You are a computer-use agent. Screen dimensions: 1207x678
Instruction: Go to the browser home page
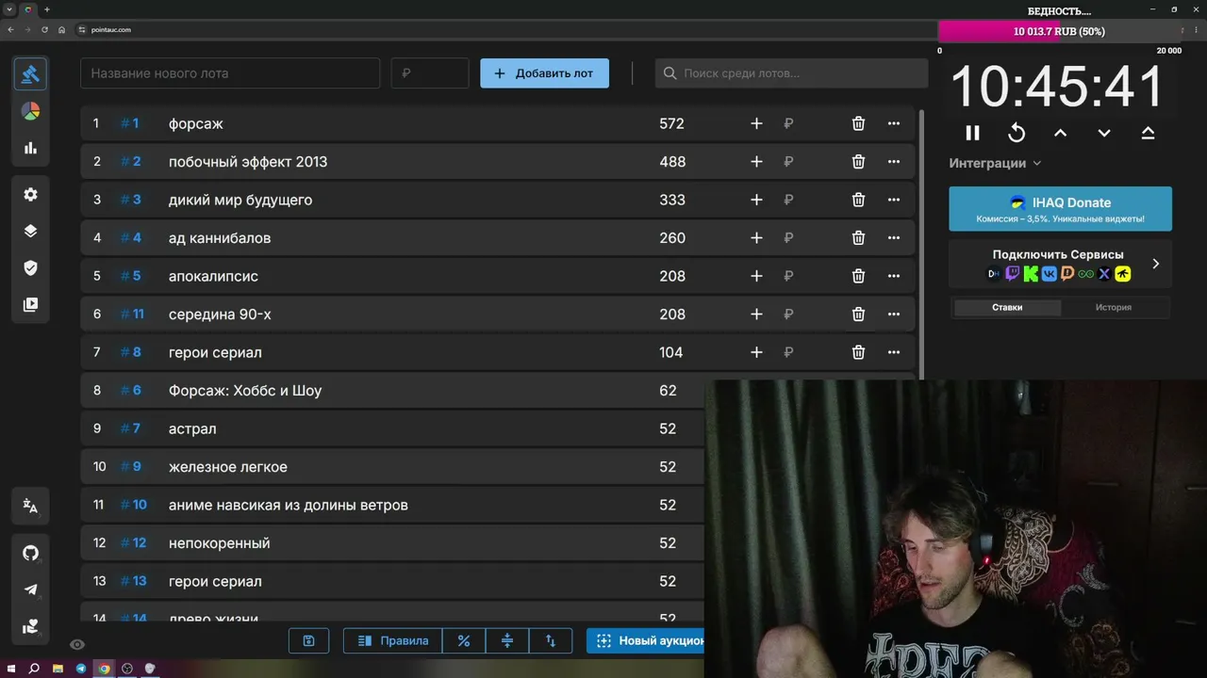[x=61, y=30]
